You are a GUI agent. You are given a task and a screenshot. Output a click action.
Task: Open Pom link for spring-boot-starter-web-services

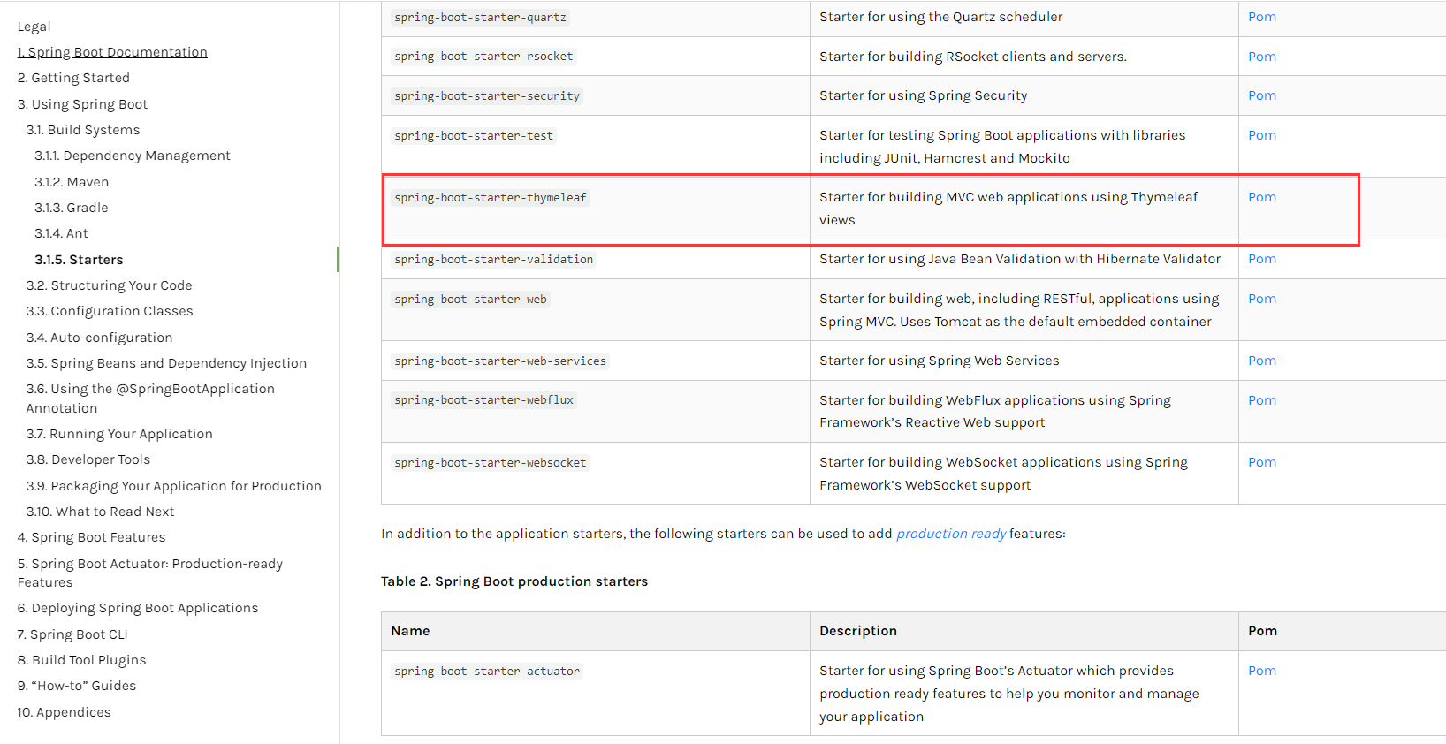[1262, 361]
